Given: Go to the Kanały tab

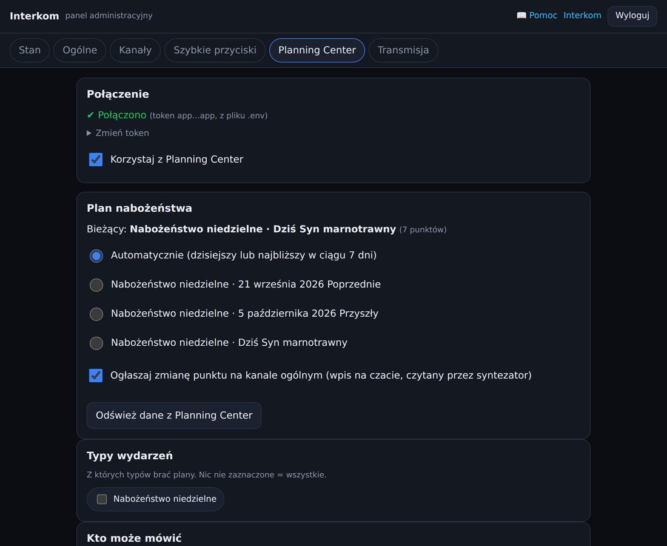Looking at the screenshot, I should click(x=135, y=50).
